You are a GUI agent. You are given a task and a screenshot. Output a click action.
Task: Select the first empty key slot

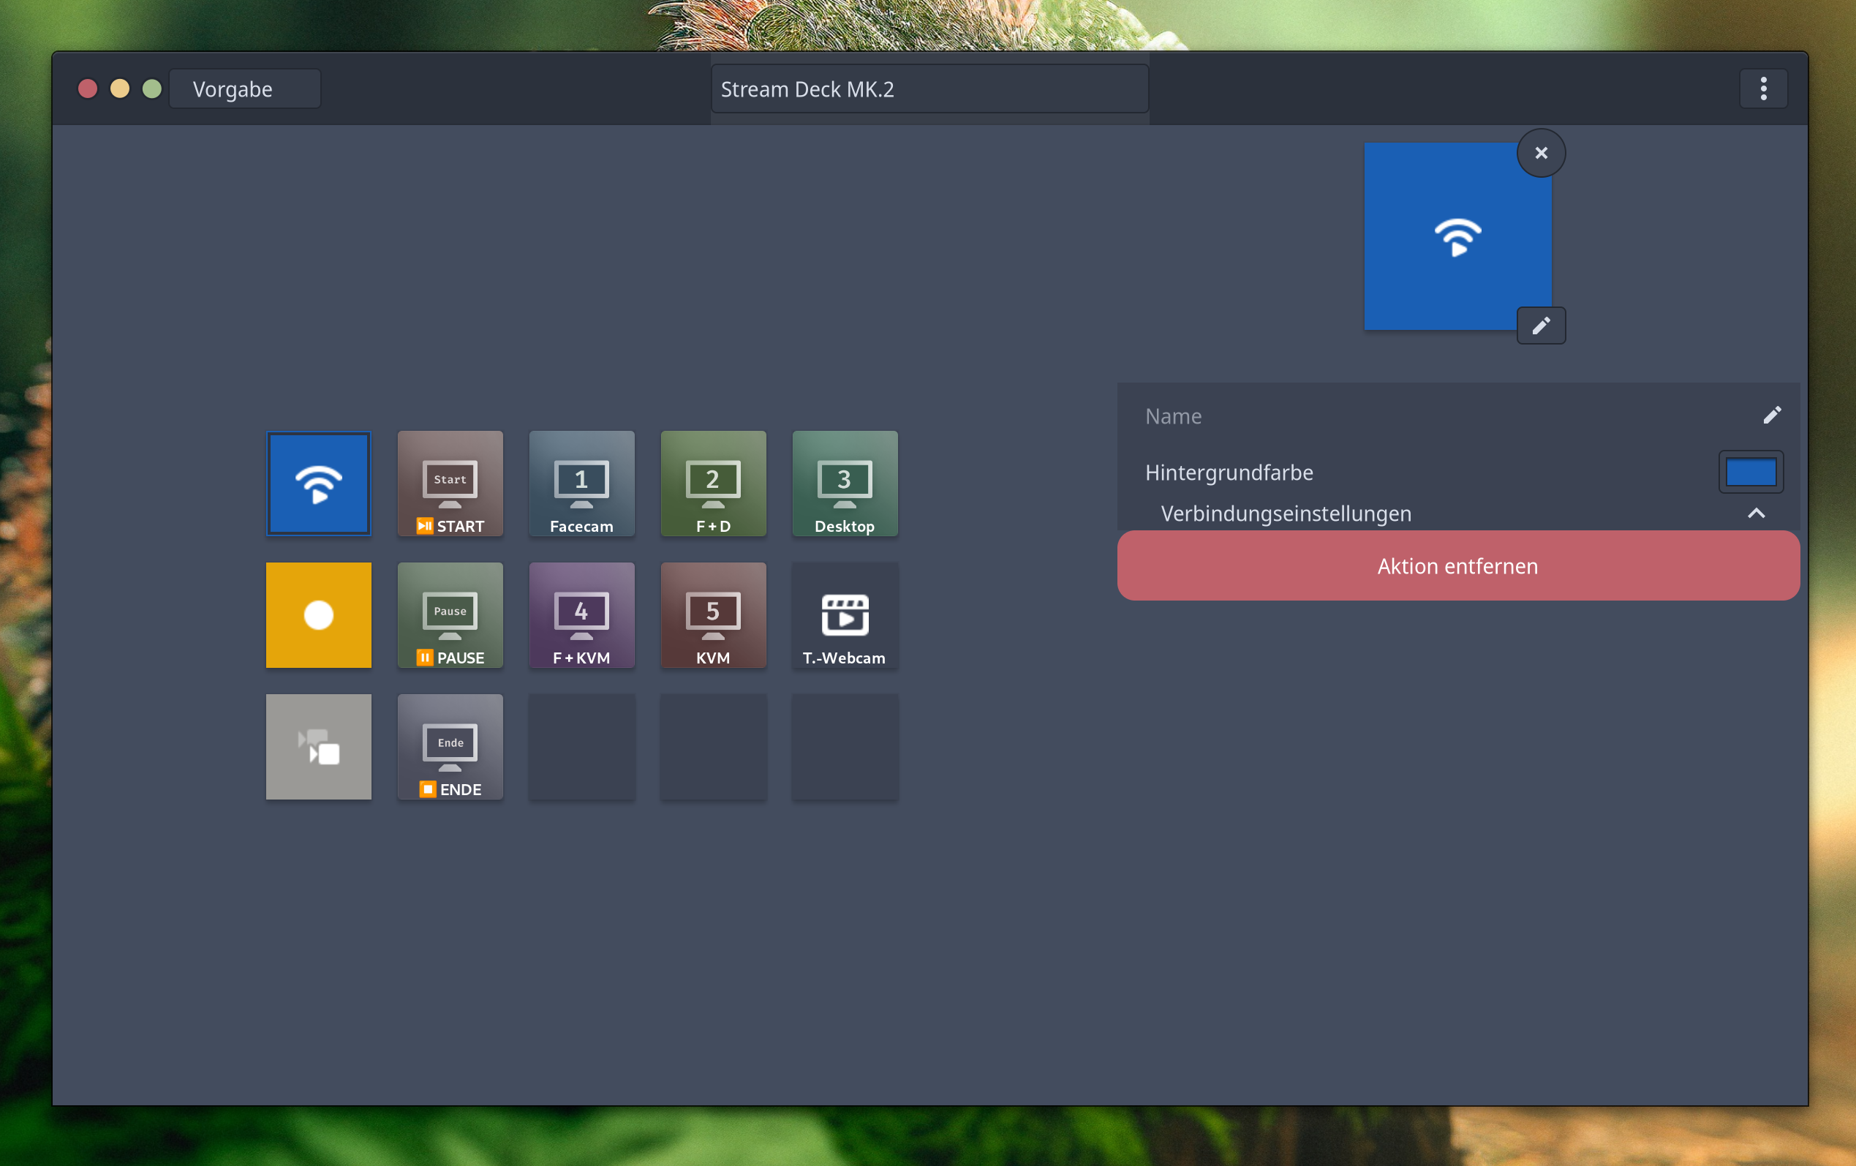pos(582,746)
